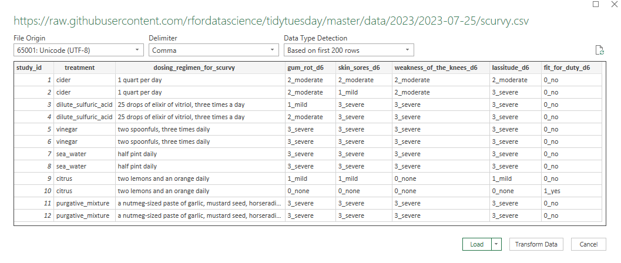The image size is (621, 263).
Task: Click the Load button
Action: pyautogui.click(x=477, y=244)
